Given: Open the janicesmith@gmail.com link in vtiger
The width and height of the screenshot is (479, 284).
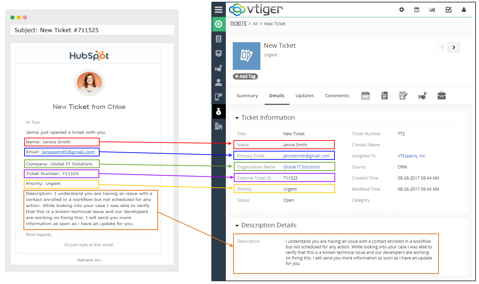Looking at the screenshot, I should tap(306, 156).
